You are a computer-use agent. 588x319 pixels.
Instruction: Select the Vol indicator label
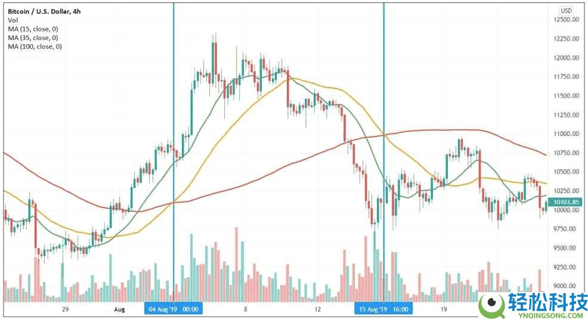pyautogui.click(x=13, y=20)
